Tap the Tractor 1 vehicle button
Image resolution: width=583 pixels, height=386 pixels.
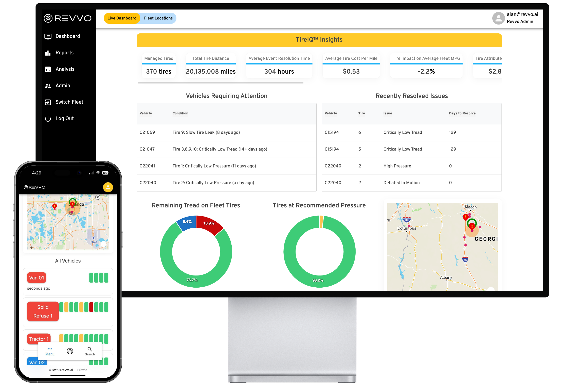pyautogui.click(x=39, y=339)
